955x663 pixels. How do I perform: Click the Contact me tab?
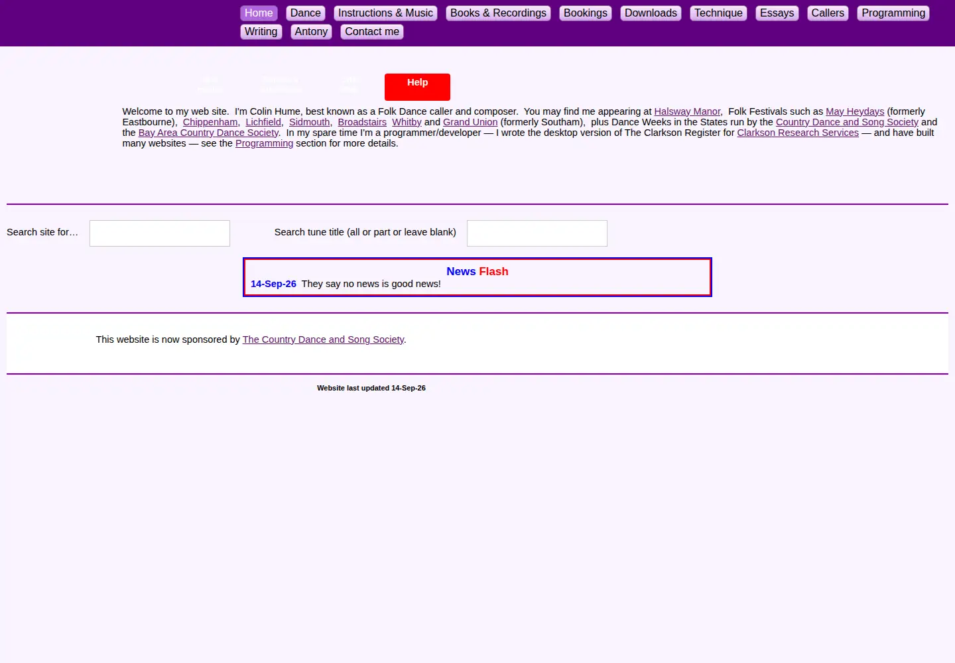(372, 32)
